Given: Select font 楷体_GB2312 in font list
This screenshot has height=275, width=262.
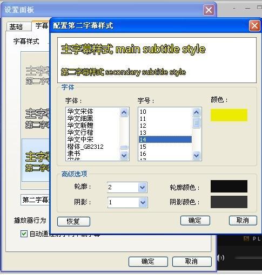Looking at the screenshot, I should [x=85, y=147].
